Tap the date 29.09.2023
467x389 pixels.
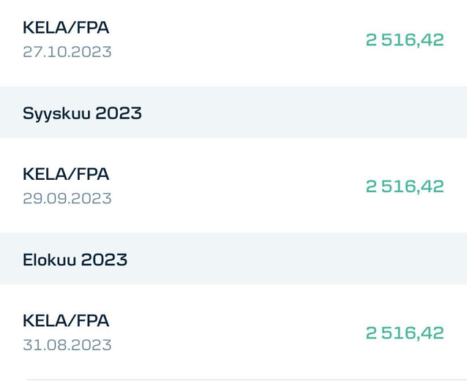(67, 198)
